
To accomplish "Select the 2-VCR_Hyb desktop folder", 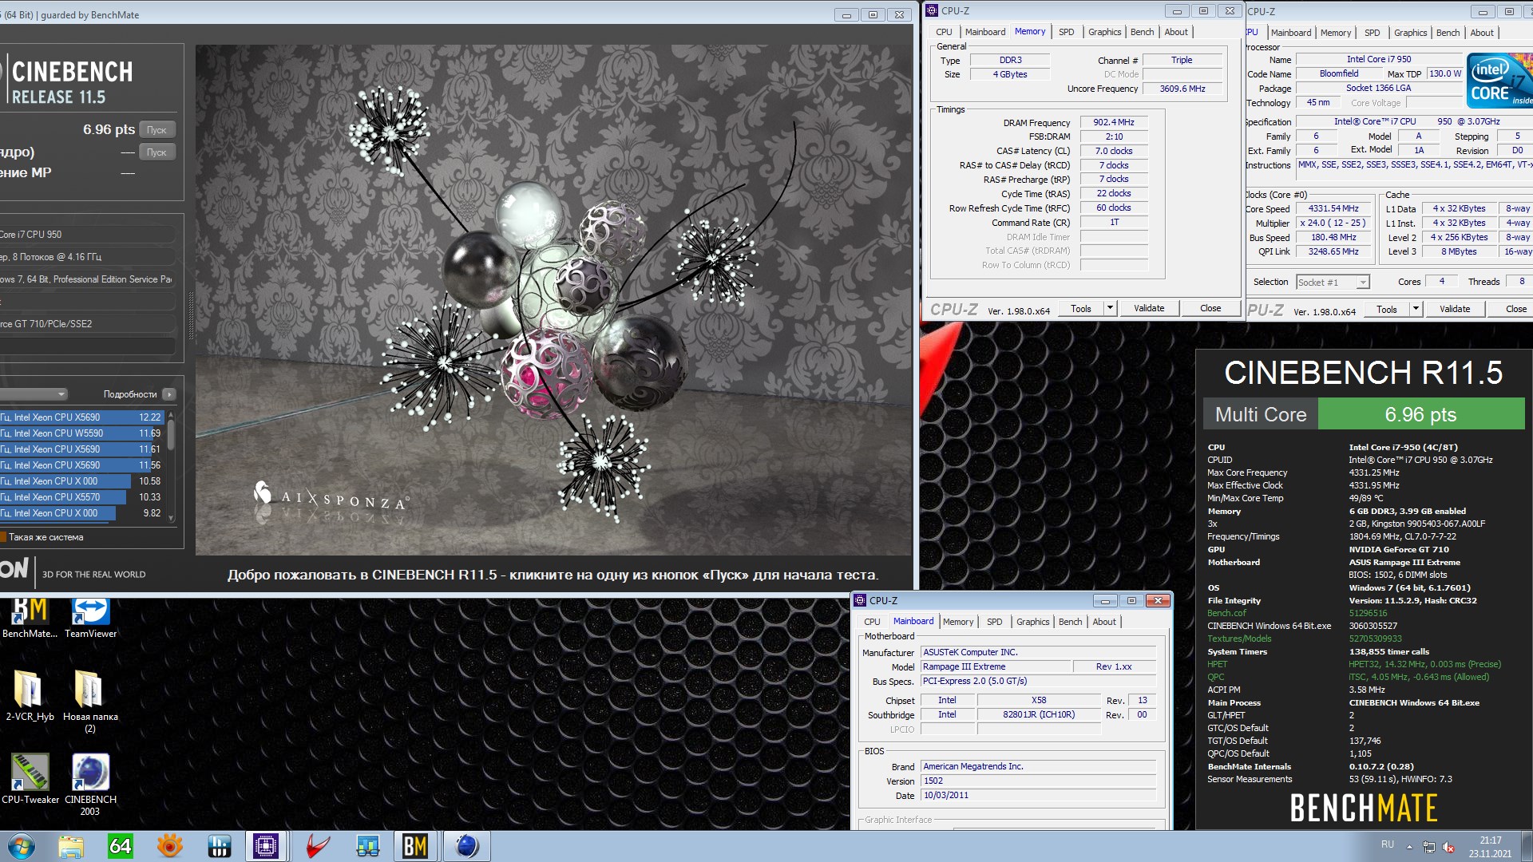I will pos(30,696).
